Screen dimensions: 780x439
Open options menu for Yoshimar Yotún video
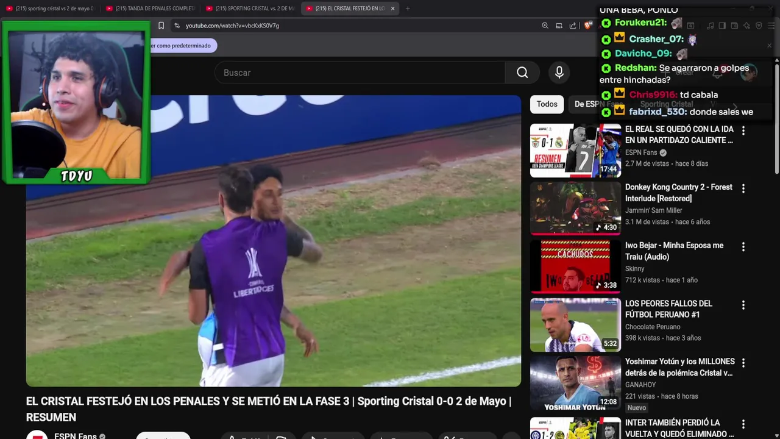pos(743,363)
